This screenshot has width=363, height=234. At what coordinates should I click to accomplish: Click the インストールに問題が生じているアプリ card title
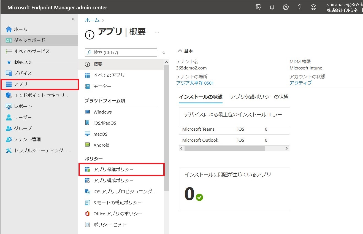click(227, 174)
